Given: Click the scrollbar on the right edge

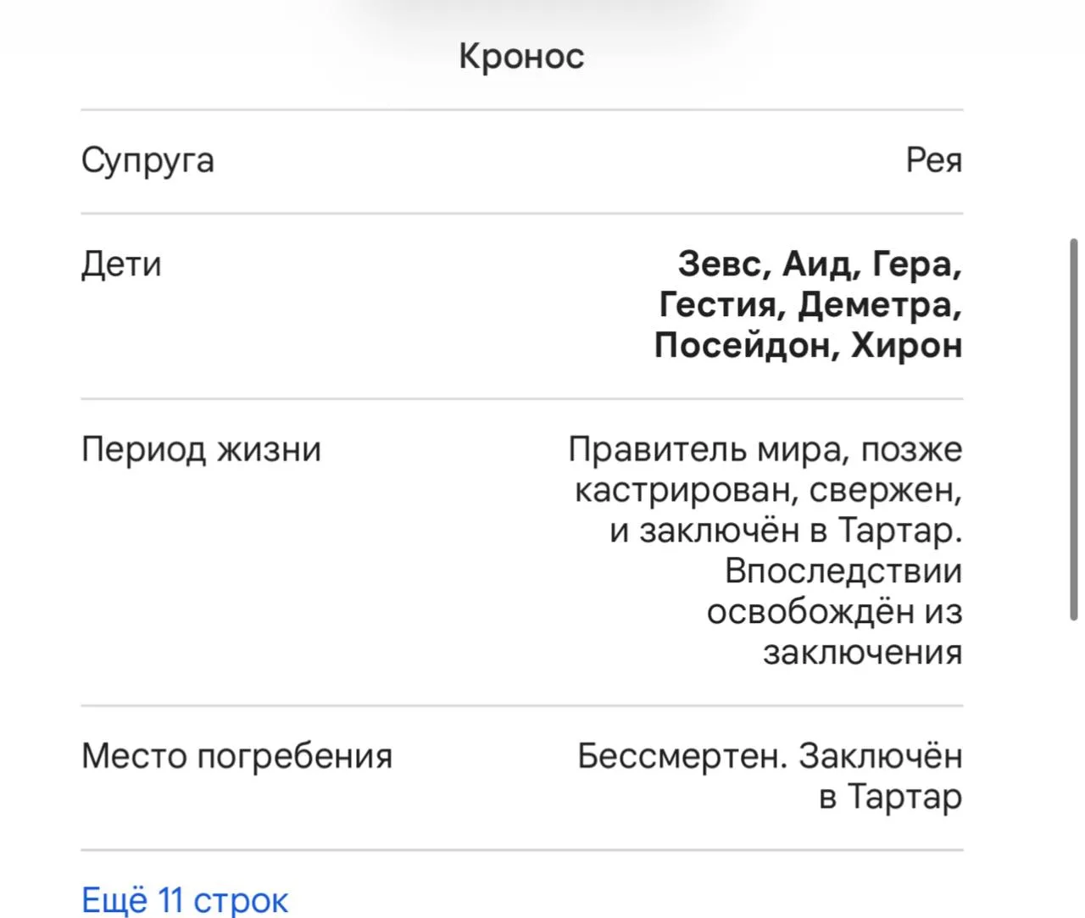Looking at the screenshot, I should [1075, 431].
